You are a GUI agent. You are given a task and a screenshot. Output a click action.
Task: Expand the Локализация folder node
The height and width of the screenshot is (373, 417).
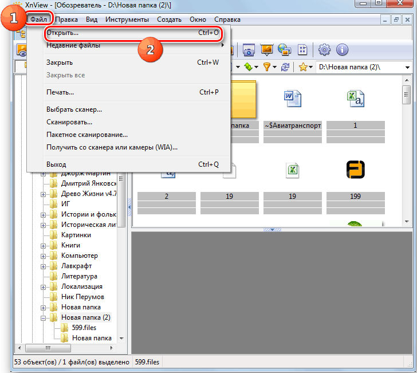43,287
